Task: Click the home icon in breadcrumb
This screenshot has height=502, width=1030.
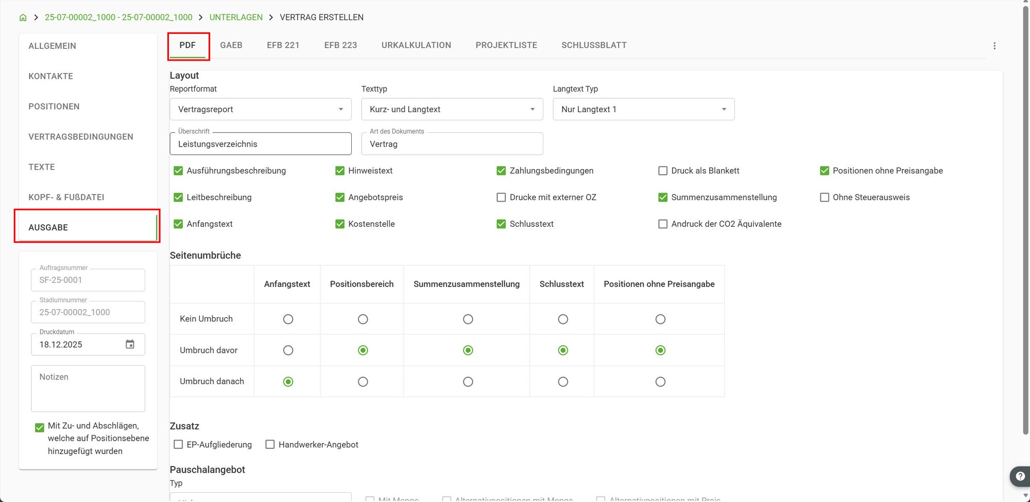Action: coord(23,17)
